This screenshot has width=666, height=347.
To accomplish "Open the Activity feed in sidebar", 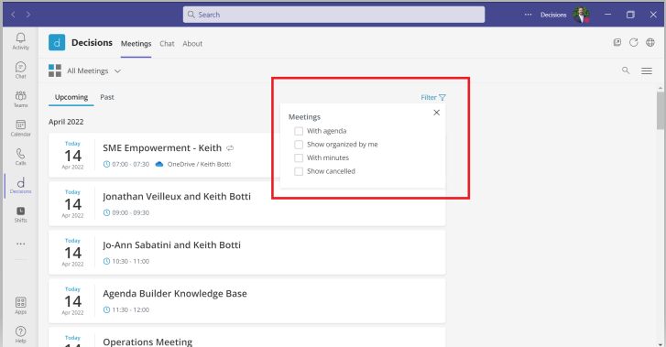I will click(20, 41).
